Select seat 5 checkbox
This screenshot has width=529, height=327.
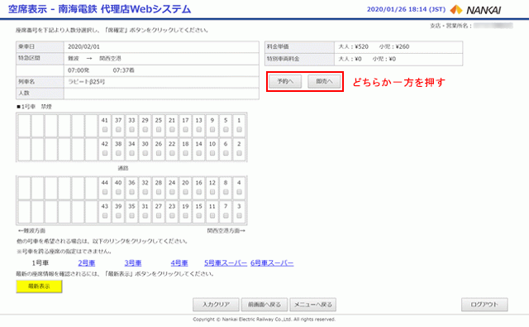click(226, 130)
